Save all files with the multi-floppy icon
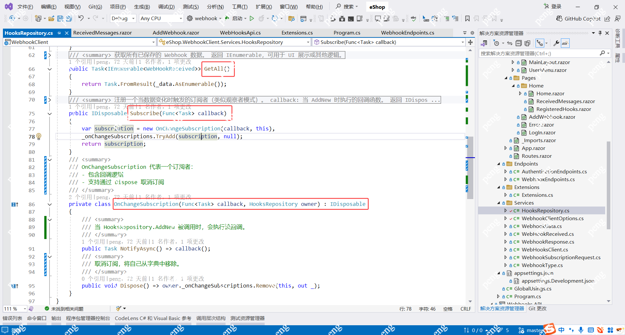The image size is (625, 335). click(69, 19)
